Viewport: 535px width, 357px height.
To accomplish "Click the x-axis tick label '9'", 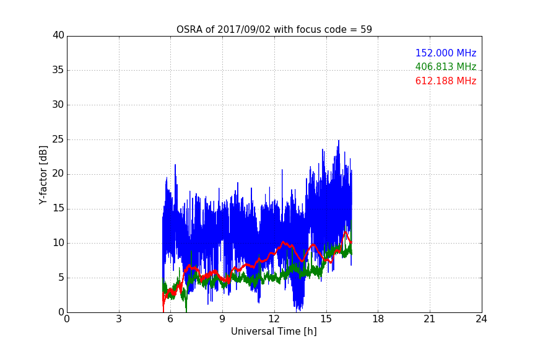I will (222, 319).
